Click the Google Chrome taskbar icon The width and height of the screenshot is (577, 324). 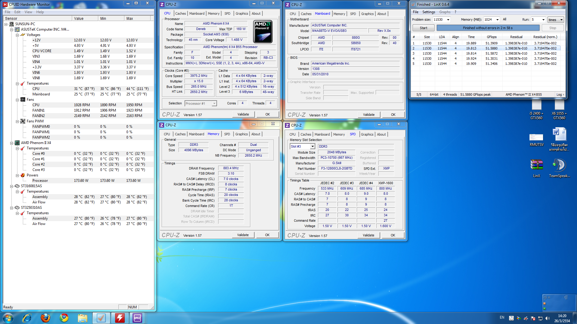[64, 318]
